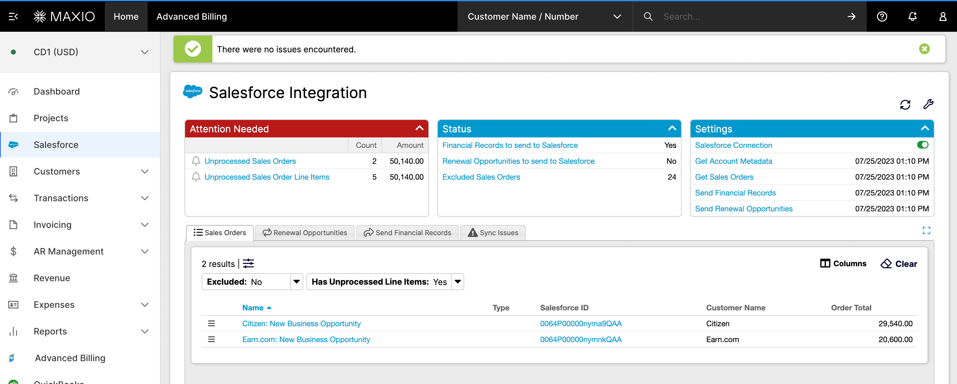957x384 pixels.
Task: Open Earn.com: New Business Opportunity
Action: pos(306,340)
